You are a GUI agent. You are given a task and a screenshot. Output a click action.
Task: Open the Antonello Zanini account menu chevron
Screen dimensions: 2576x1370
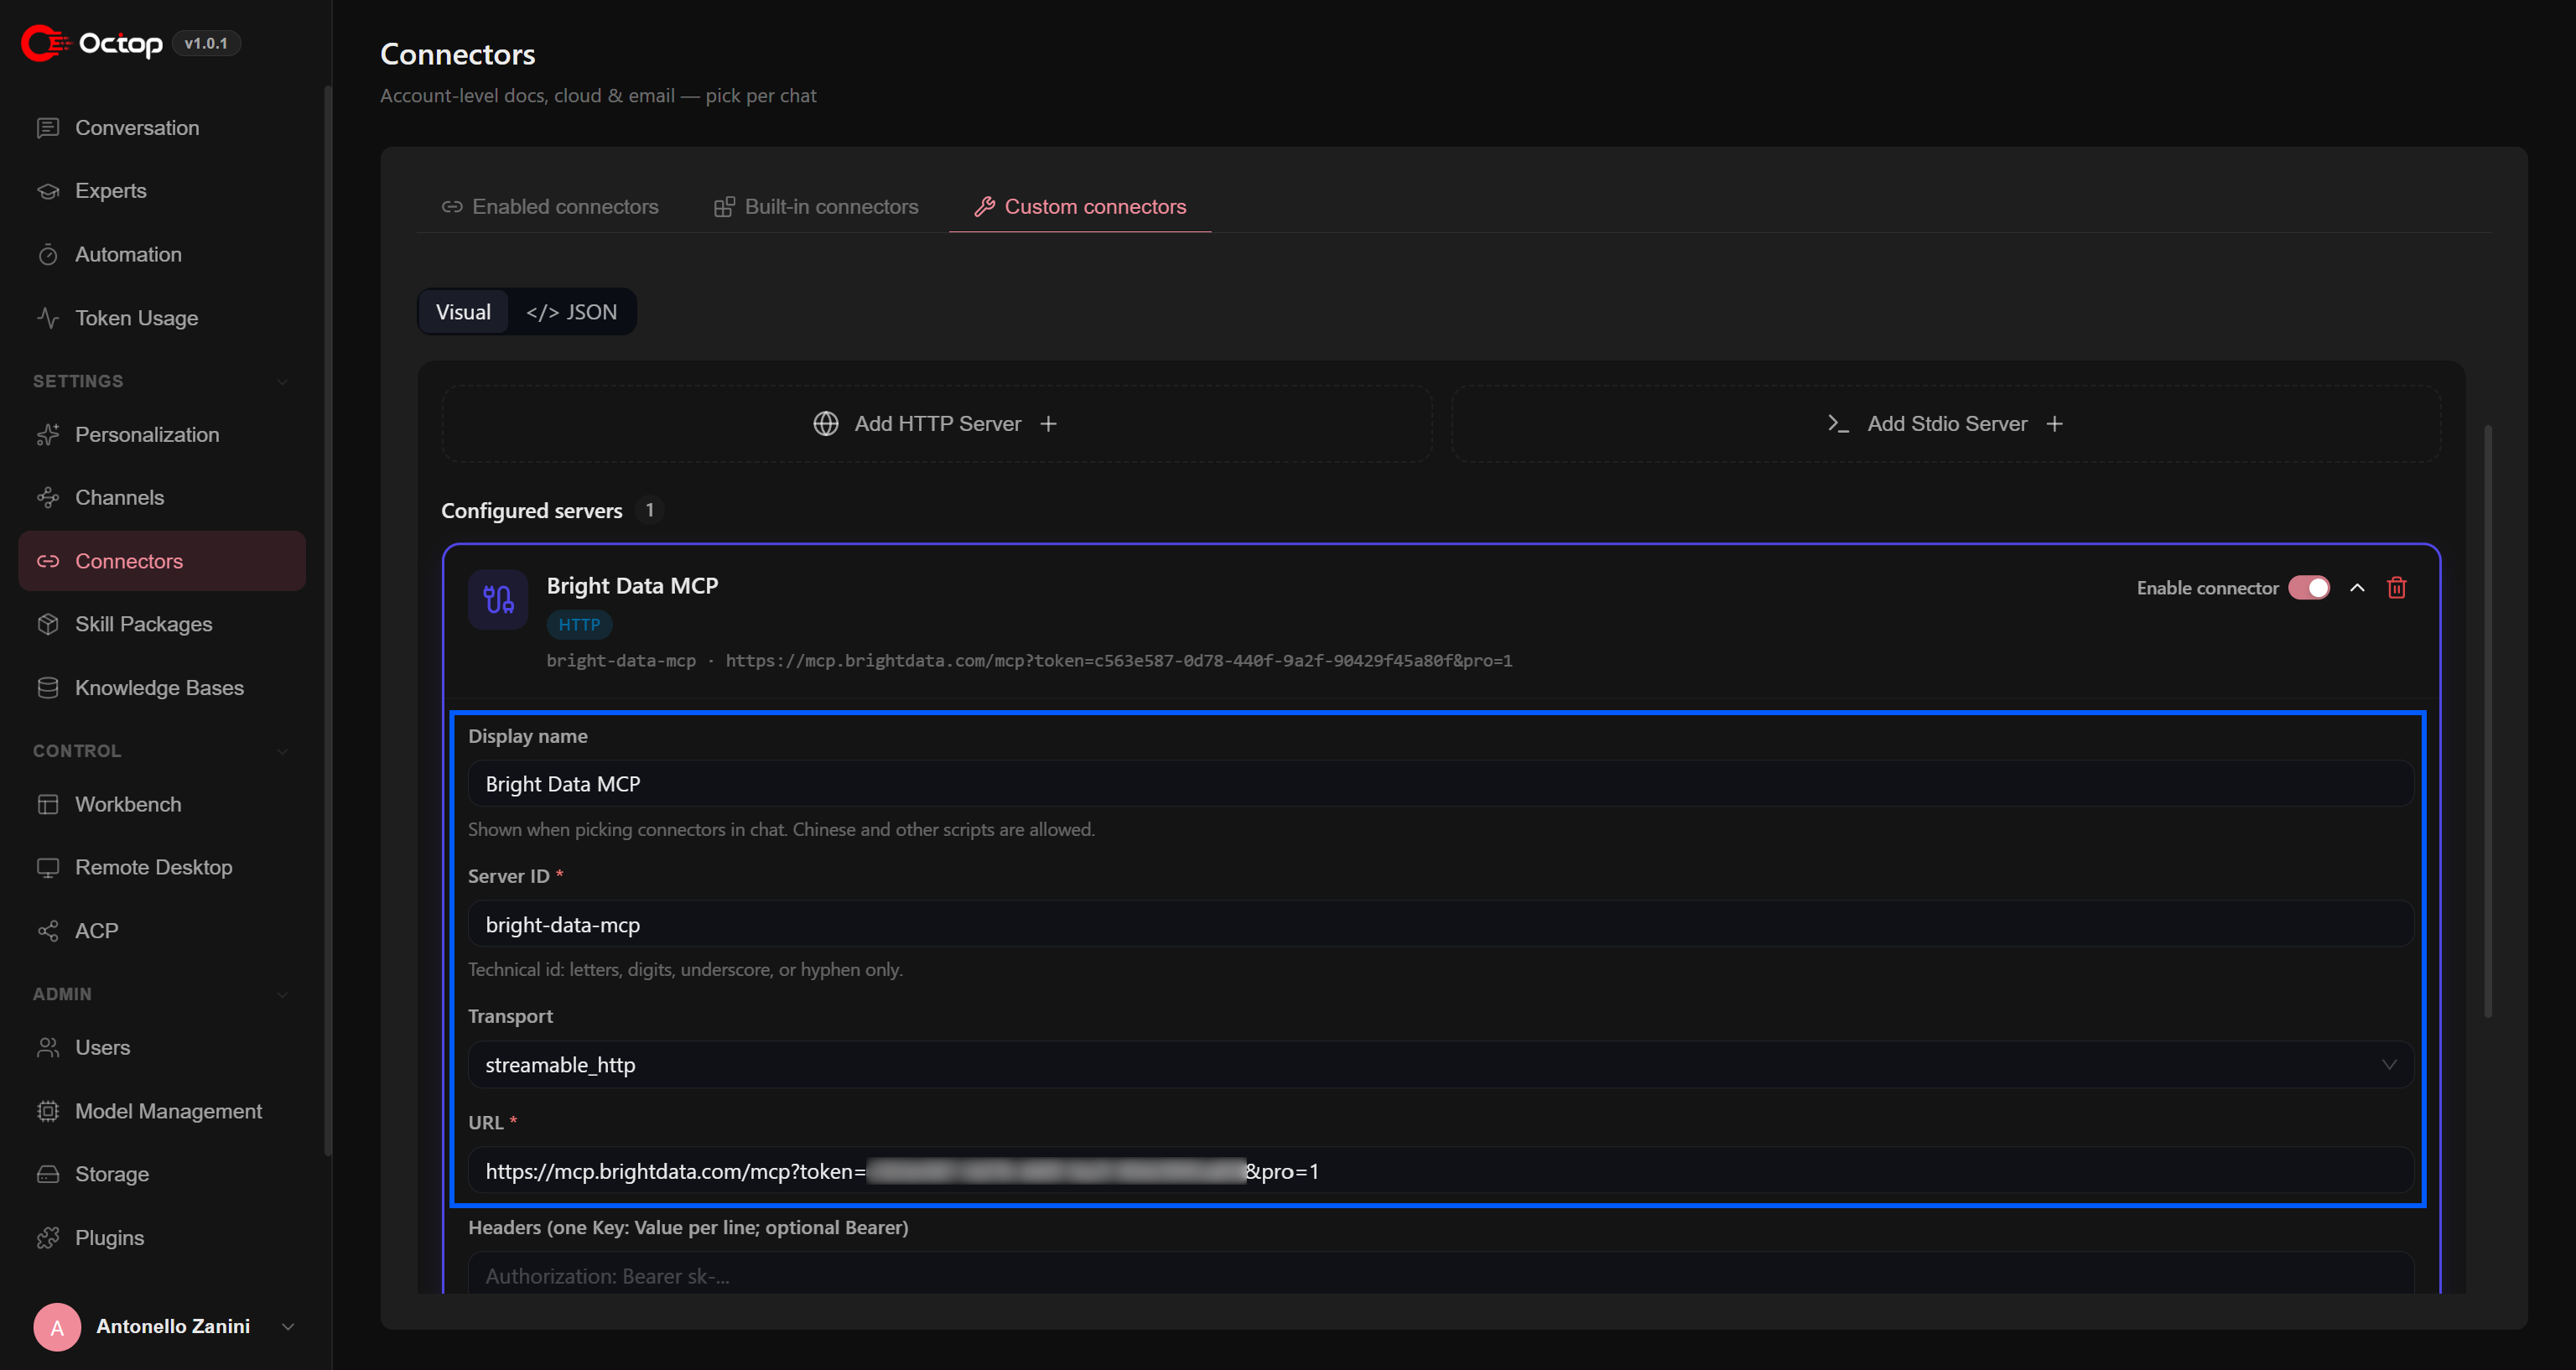point(288,1327)
